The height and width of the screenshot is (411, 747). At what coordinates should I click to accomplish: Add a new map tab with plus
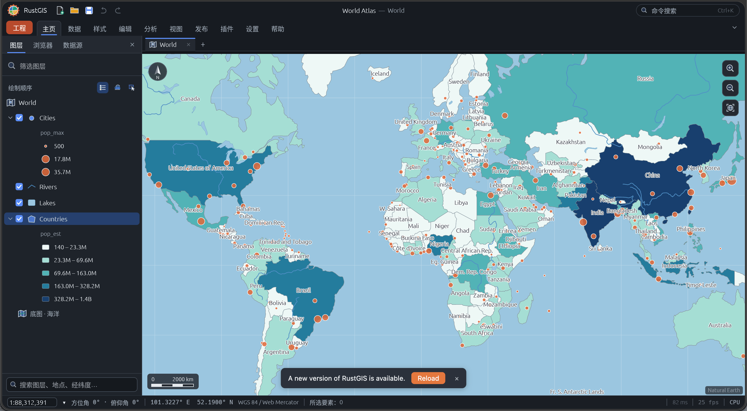tap(203, 45)
